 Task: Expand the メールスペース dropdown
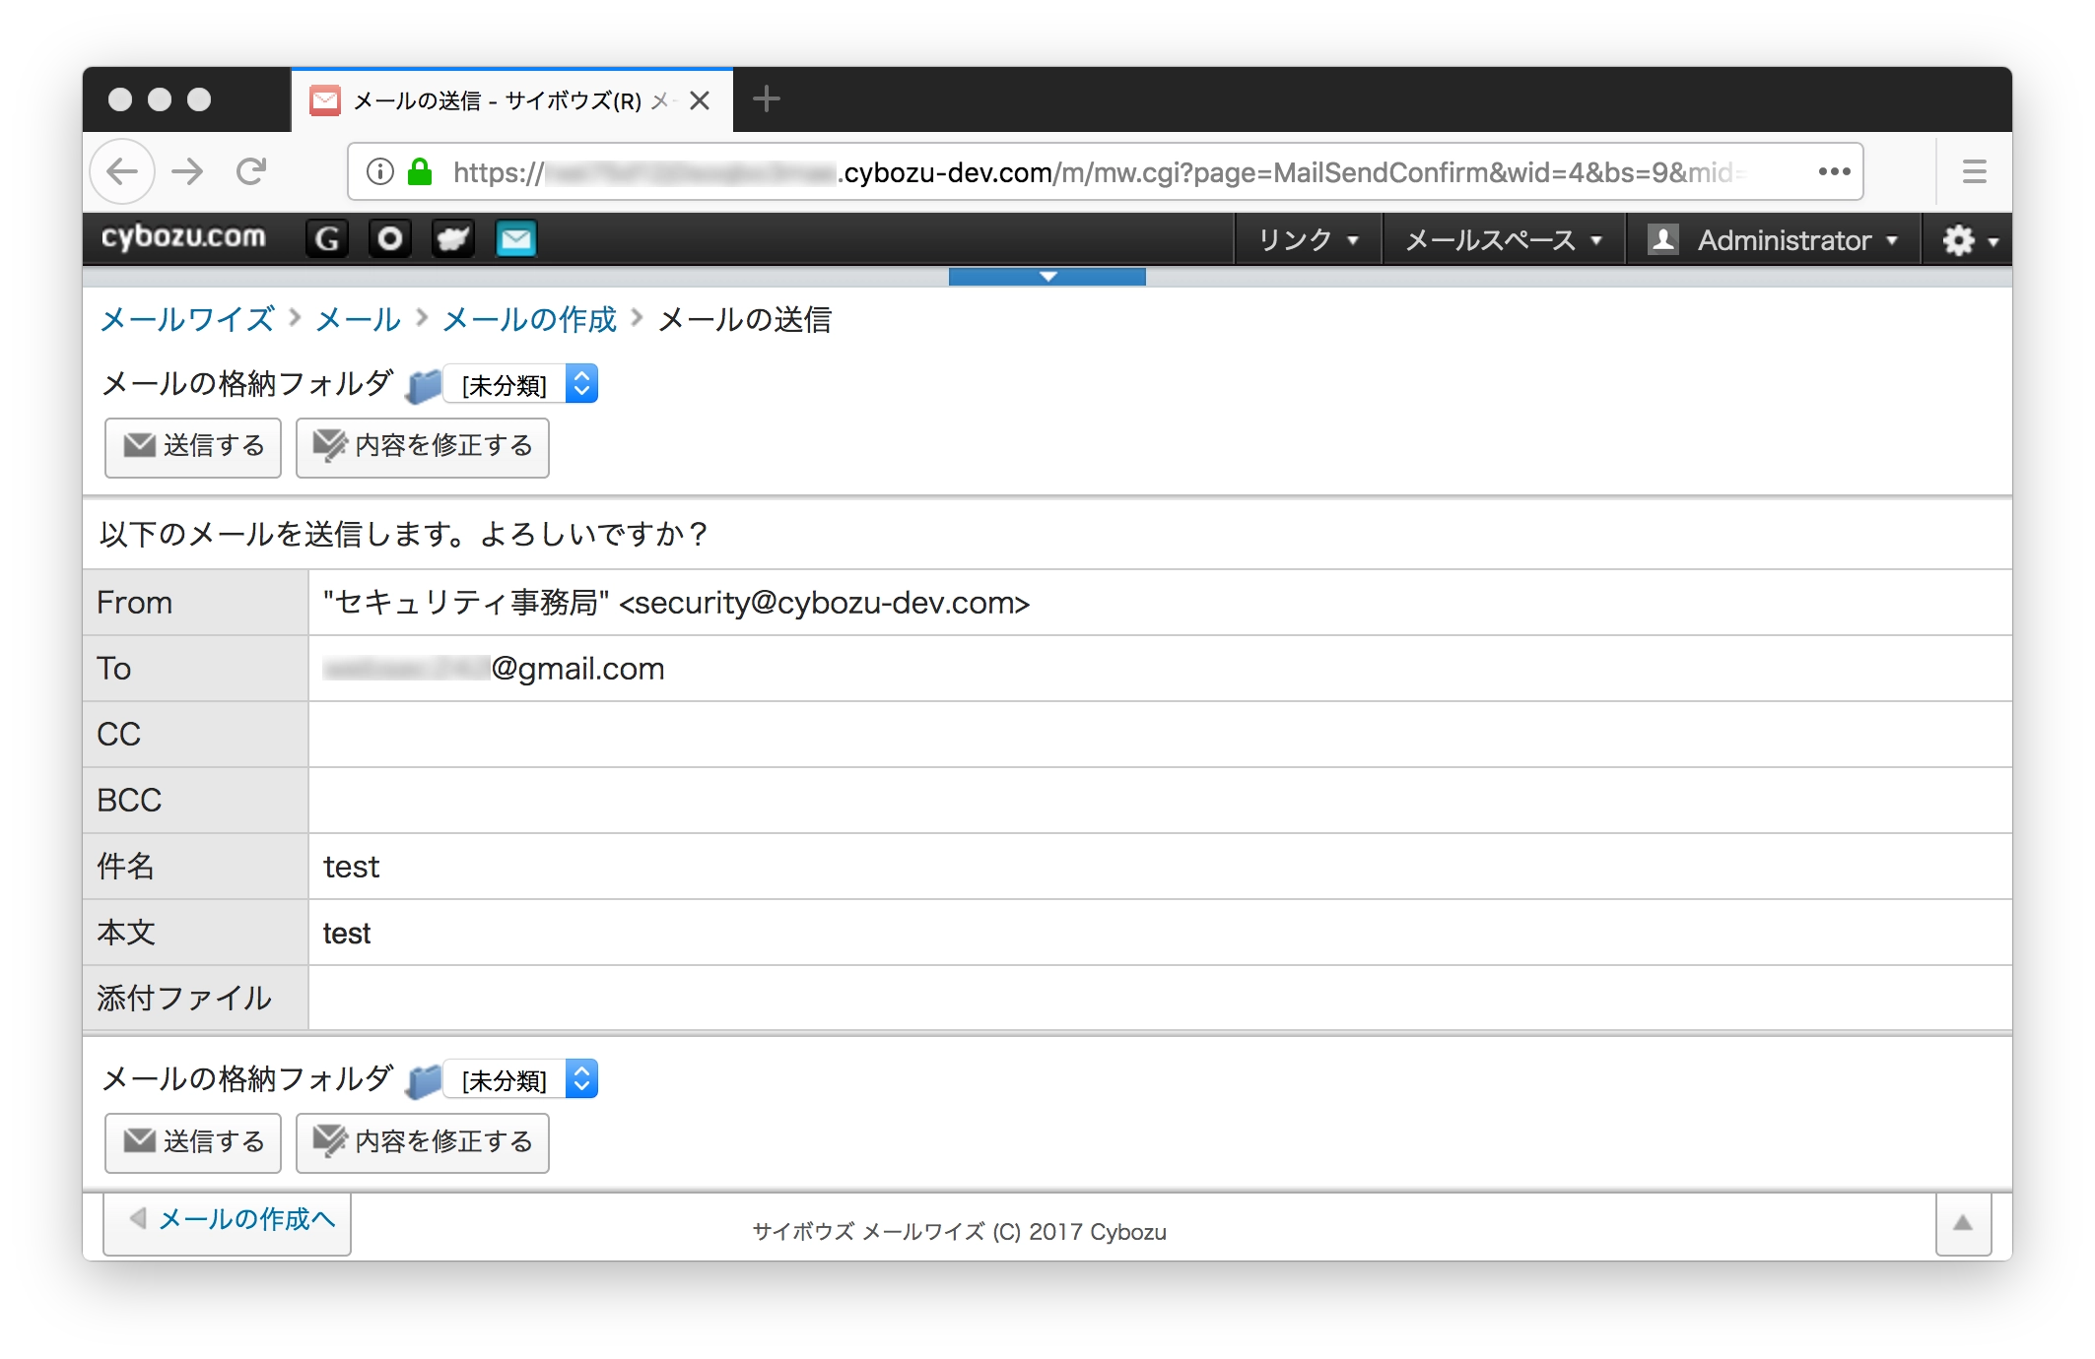tap(1503, 240)
